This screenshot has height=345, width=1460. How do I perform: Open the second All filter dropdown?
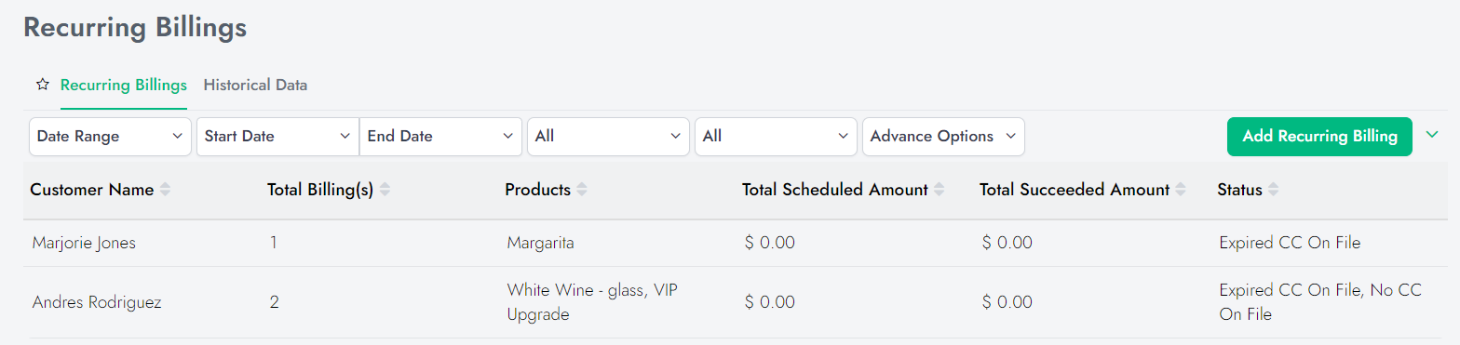click(x=776, y=137)
